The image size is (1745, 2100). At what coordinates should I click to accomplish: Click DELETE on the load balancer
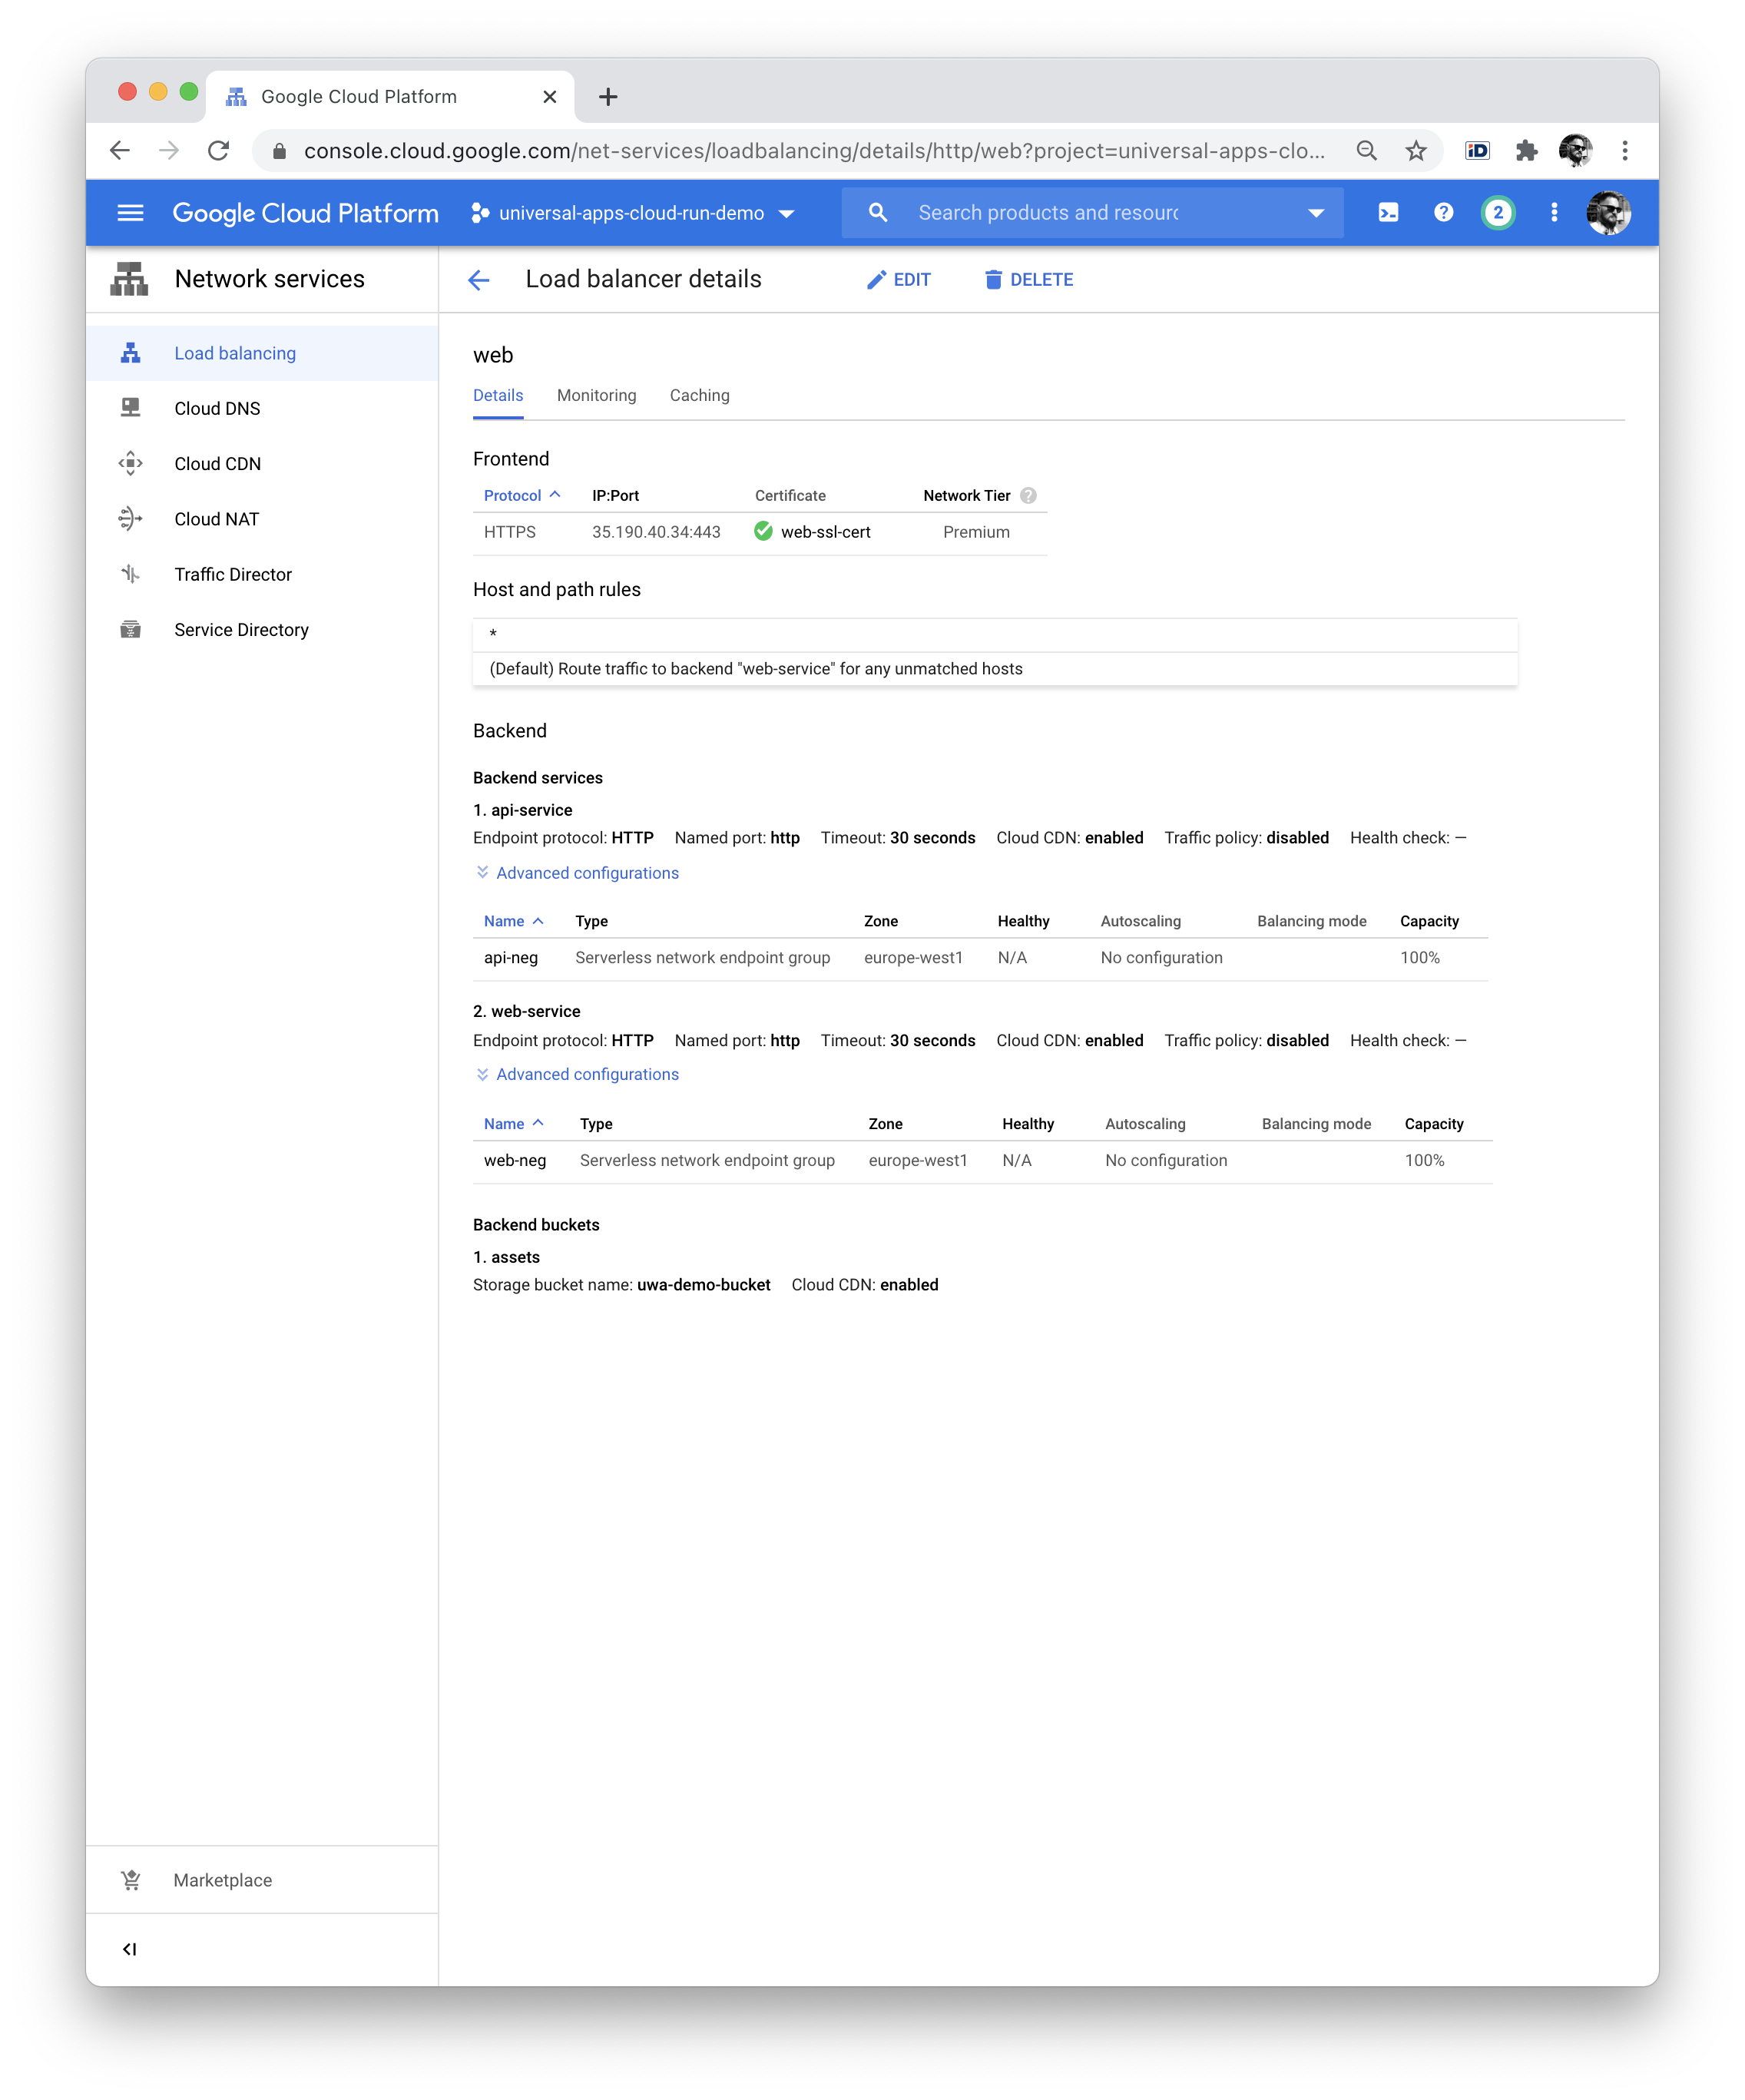tap(1027, 279)
